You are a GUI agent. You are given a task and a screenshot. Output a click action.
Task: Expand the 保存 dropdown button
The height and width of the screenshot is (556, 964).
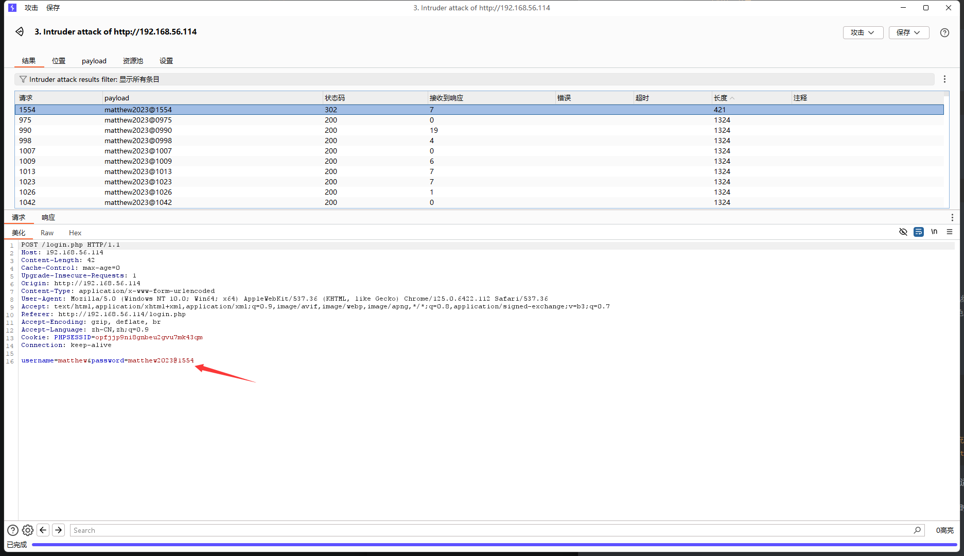(x=908, y=32)
